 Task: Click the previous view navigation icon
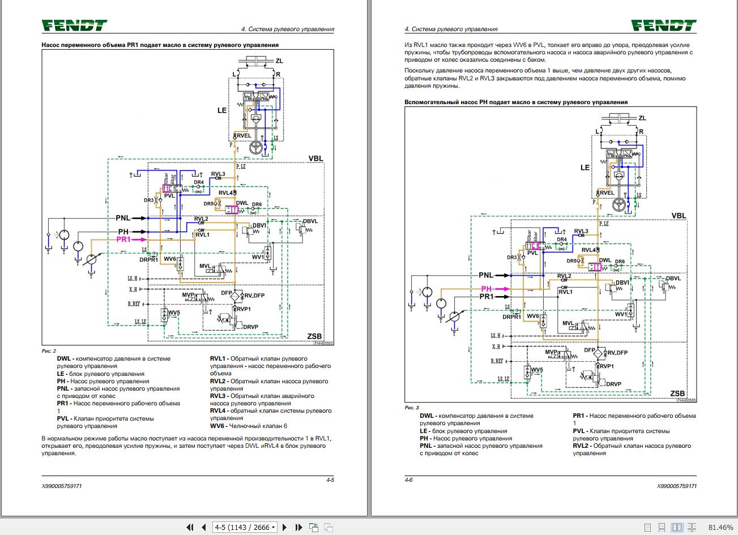coord(314,528)
